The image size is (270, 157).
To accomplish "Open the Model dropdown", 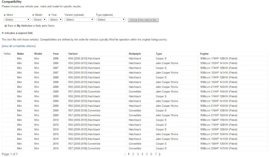I will coord(39,20).
